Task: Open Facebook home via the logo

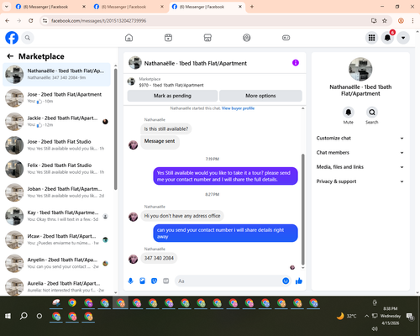Action: click(12, 38)
